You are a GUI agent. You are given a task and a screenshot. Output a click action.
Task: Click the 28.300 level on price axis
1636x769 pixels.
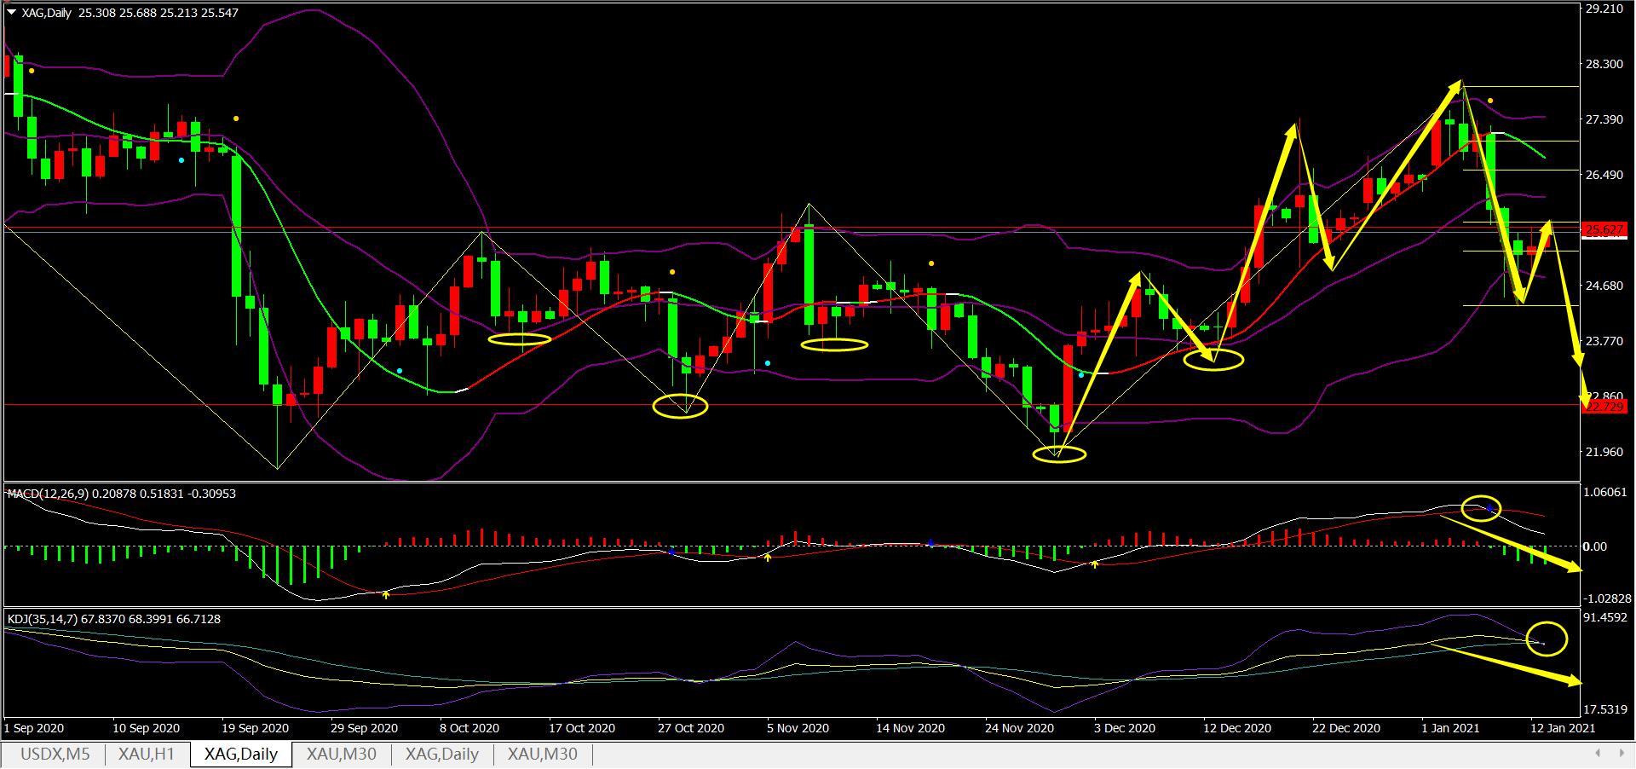coord(1604,64)
